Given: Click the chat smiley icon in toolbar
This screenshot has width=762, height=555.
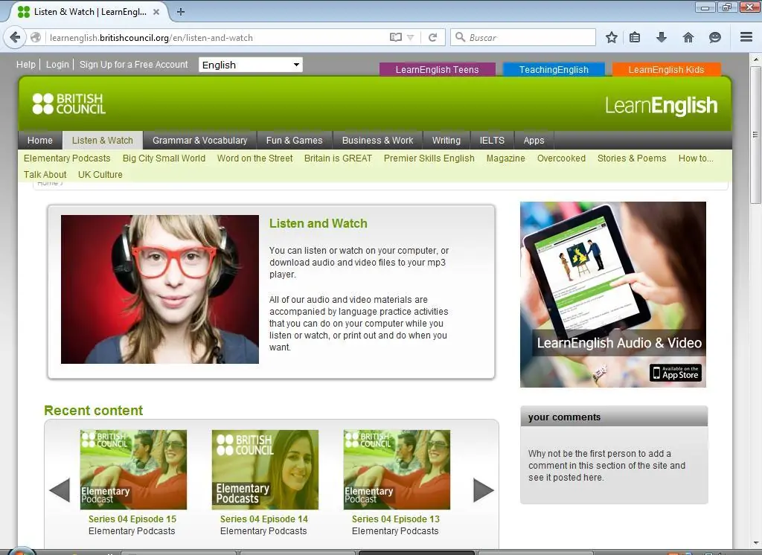Looking at the screenshot, I should coord(715,37).
